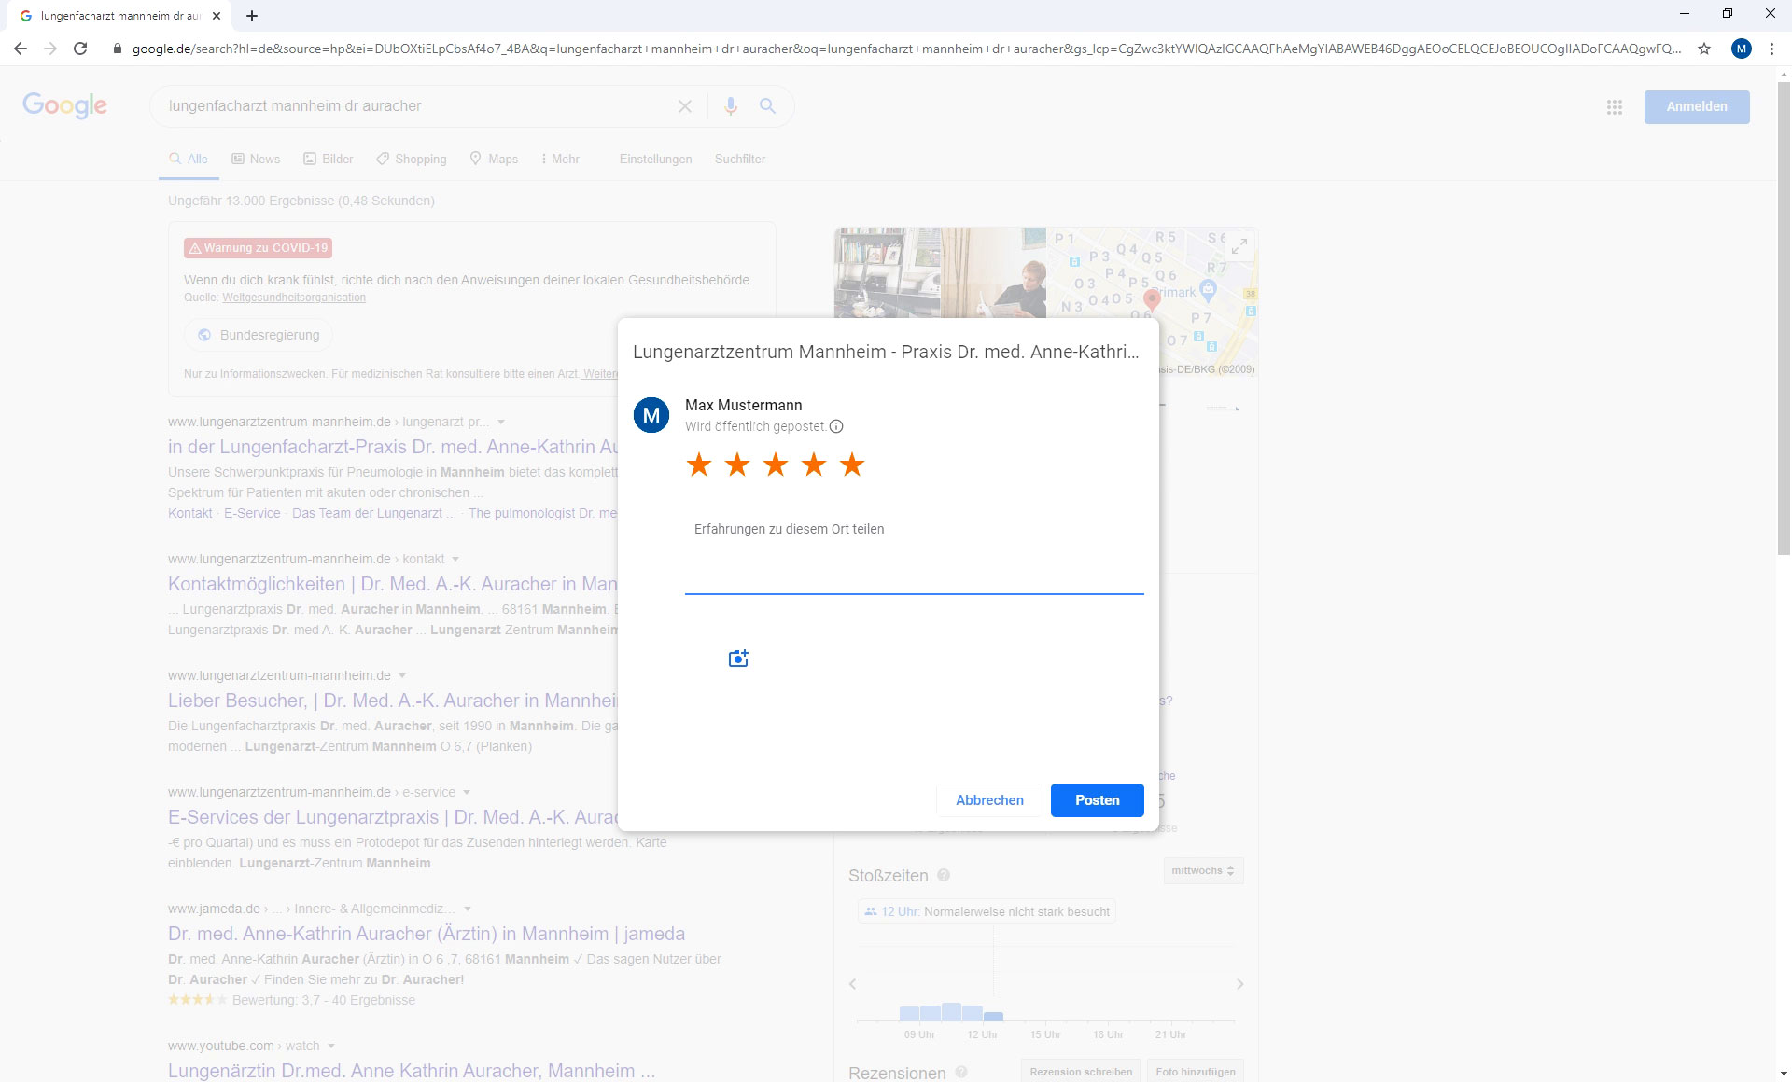1792x1082 pixels.
Task: Bookmark this page with star icon
Action: [x=1704, y=49]
